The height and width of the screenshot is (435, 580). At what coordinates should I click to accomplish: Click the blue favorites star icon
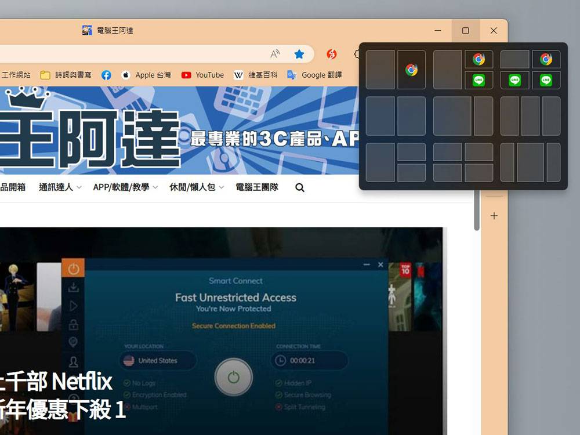pyautogui.click(x=299, y=54)
